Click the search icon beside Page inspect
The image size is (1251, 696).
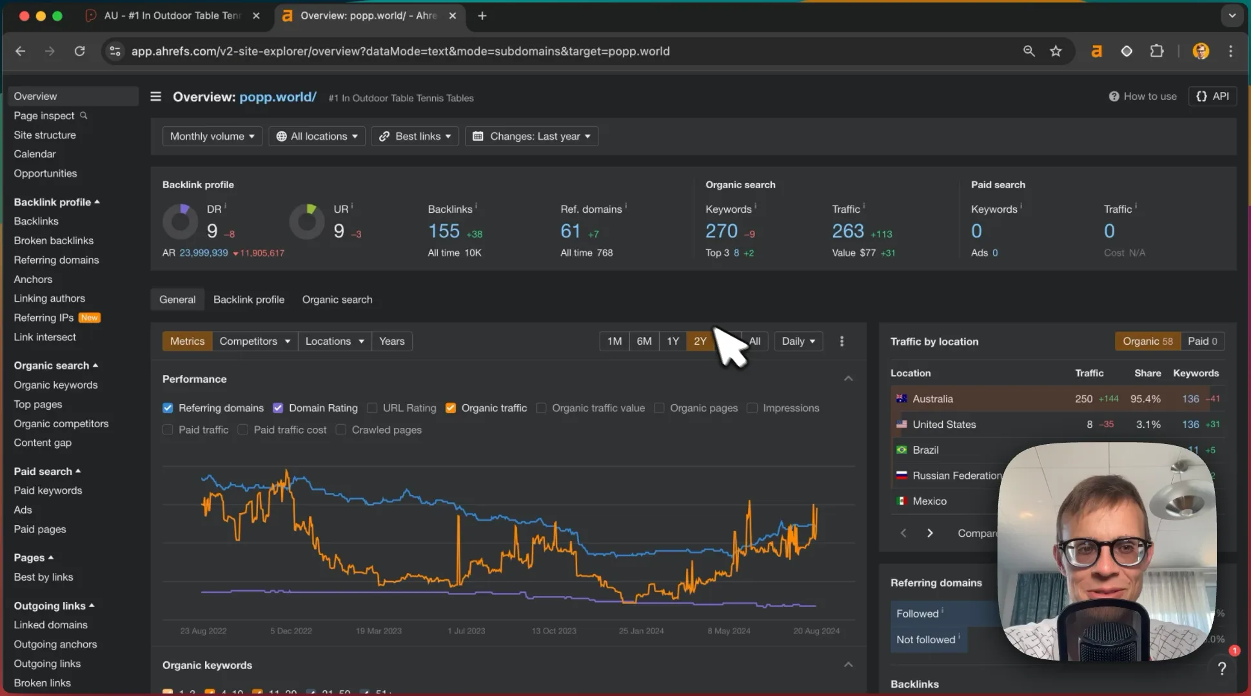point(83,115)
